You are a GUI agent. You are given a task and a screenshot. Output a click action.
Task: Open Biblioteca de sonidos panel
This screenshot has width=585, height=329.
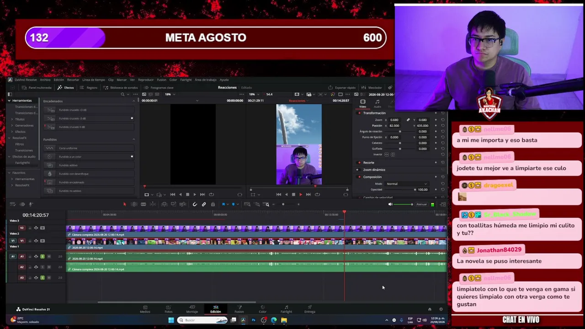tap(121, 88)
